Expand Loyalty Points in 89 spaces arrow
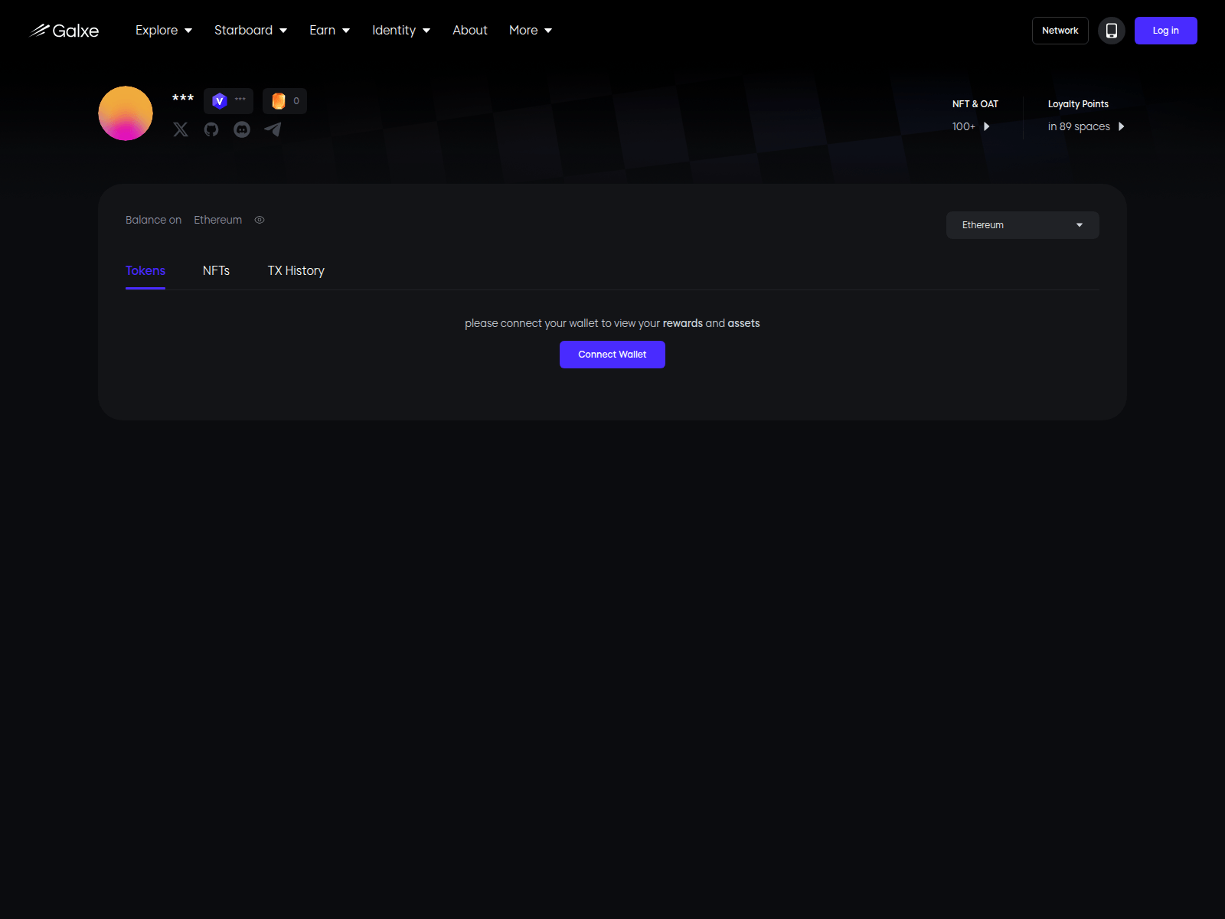Image resolution: width=1225 pixels, height=919 pixels. pyautogui.click(x=1121, y=126)
